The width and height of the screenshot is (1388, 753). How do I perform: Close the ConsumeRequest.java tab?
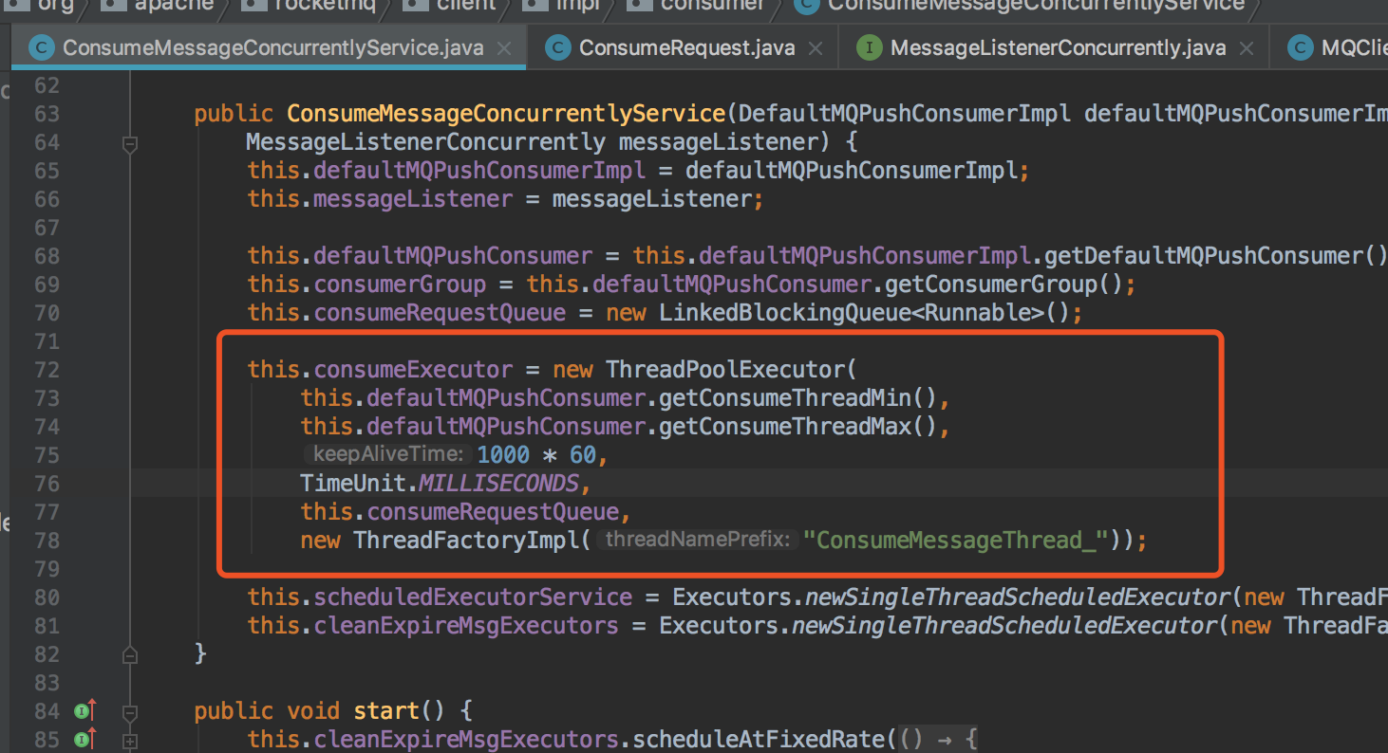pyautogui.click(x=816, y=48)
